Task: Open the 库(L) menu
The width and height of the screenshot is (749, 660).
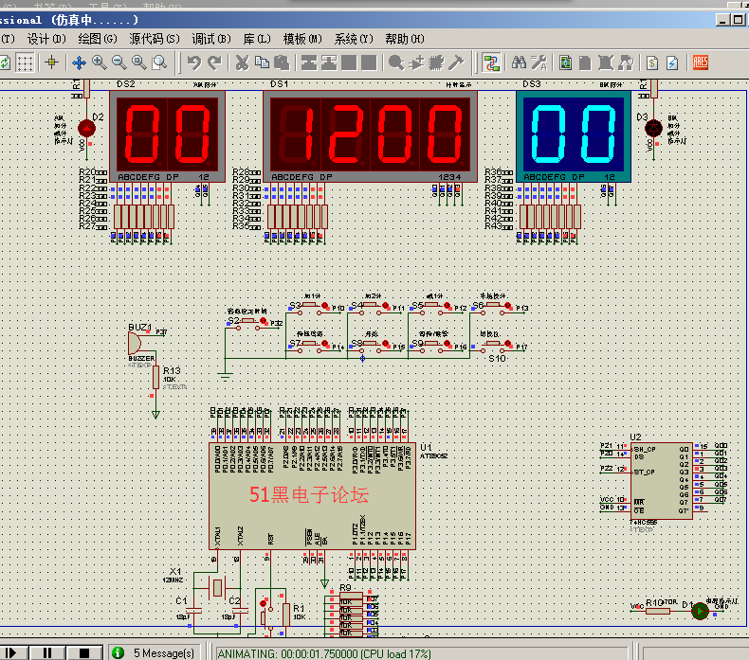Action: (257, 39)
